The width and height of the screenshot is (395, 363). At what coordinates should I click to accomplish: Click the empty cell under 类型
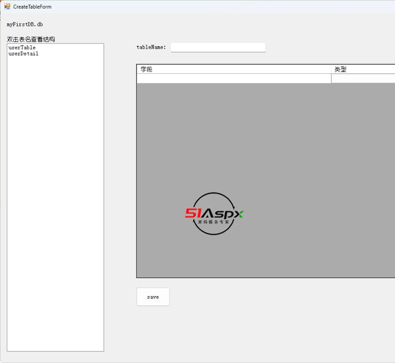coord(363,79)
